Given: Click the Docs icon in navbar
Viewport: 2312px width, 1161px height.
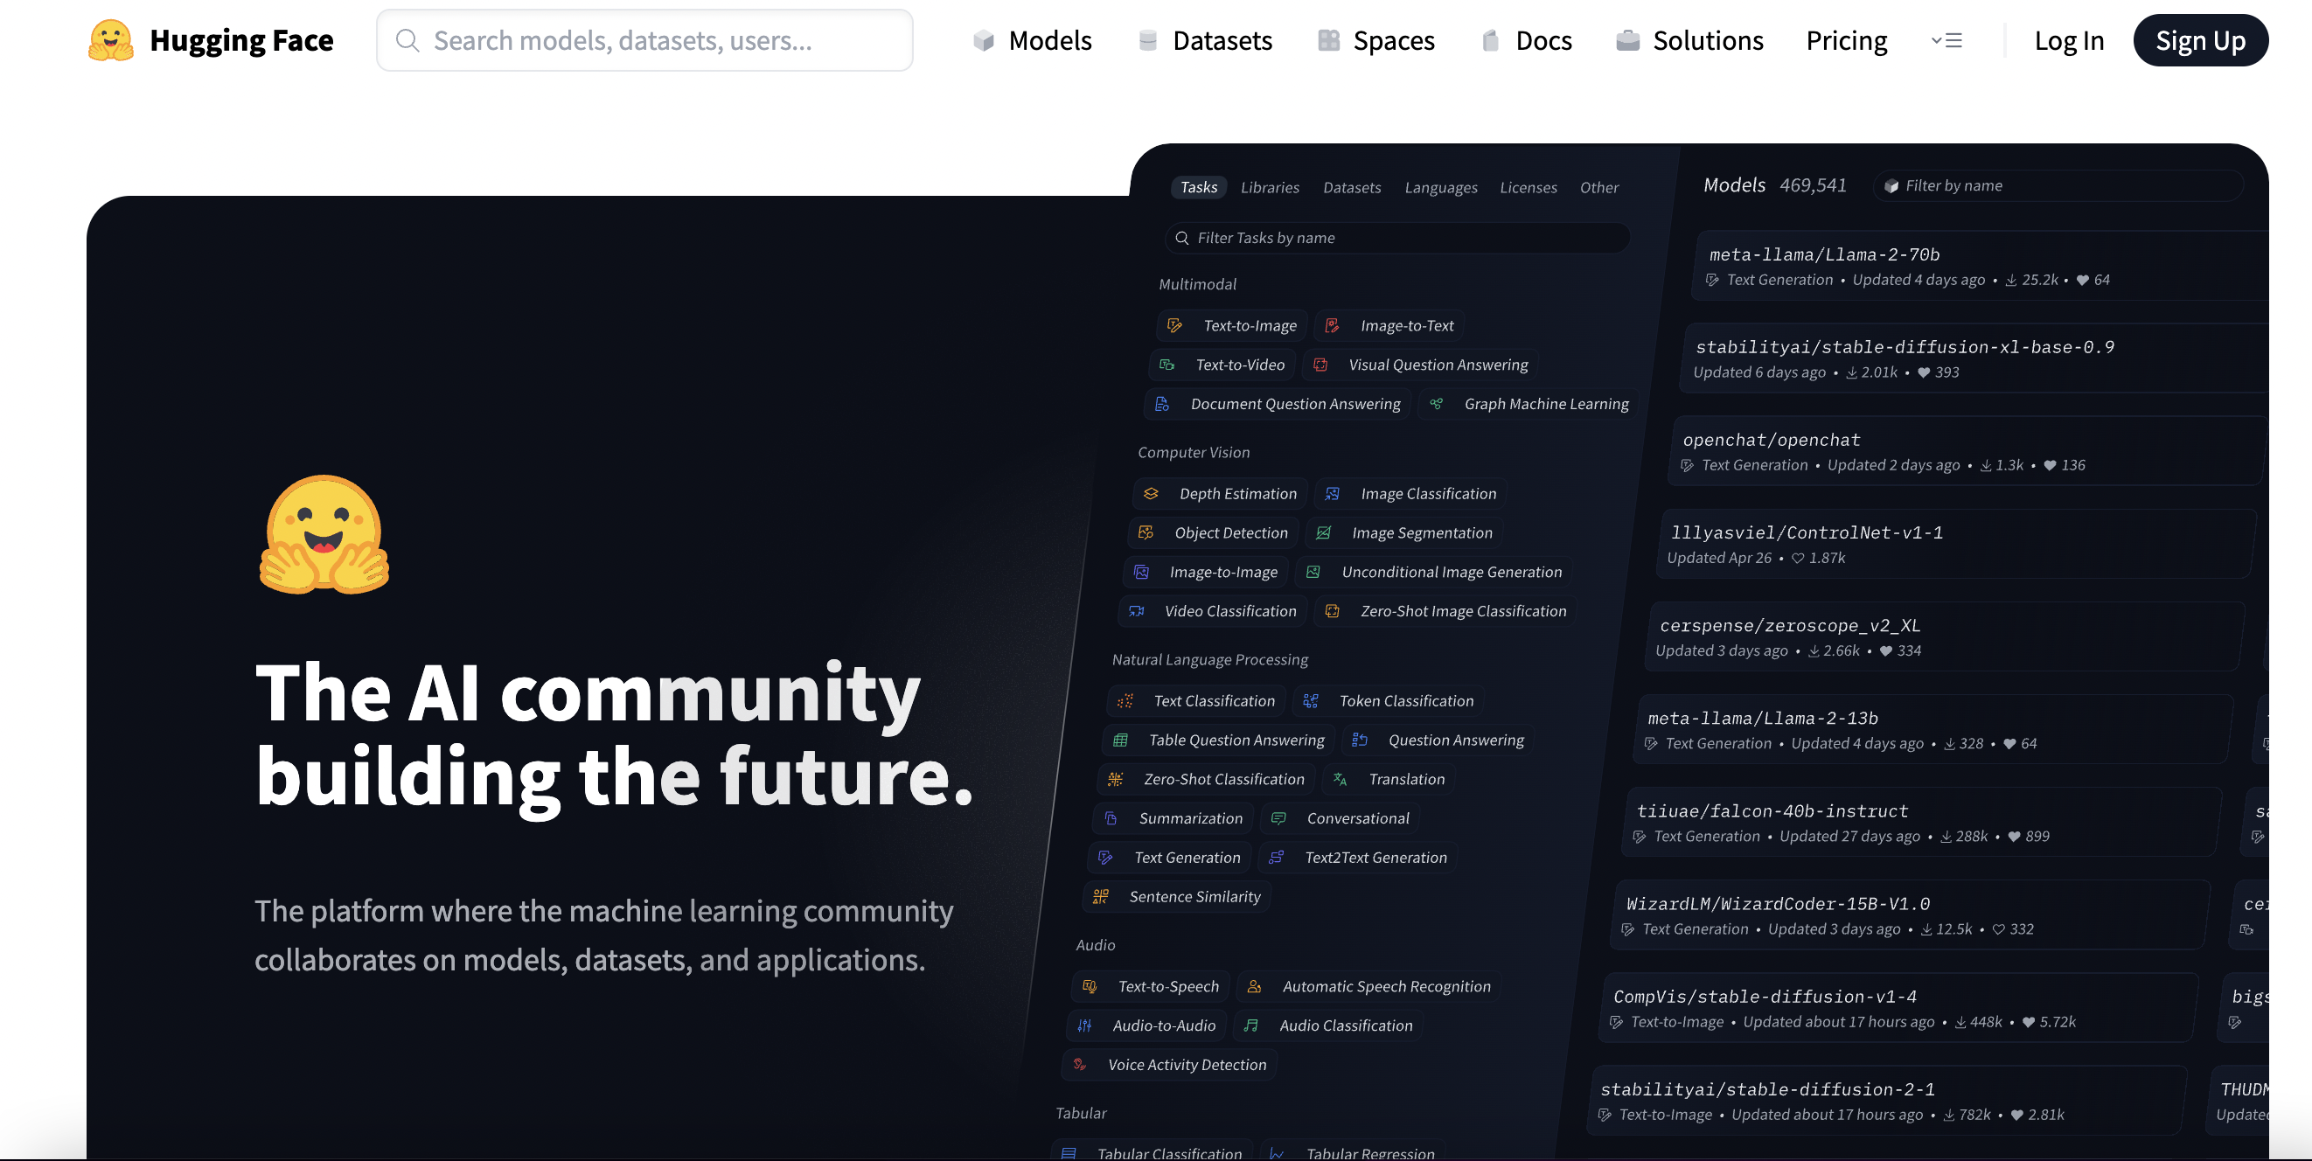Looking at the screenshot, I should (x=1490, y=40).
